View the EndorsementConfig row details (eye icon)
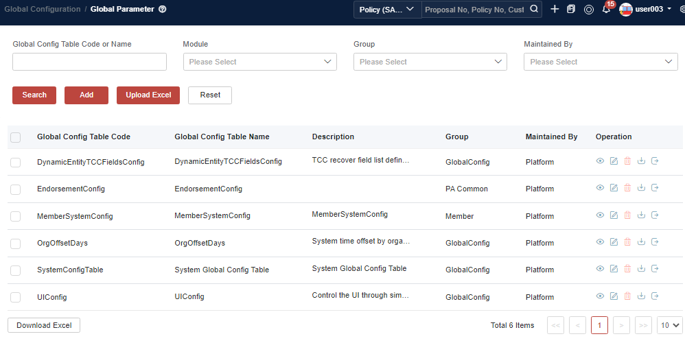685x343 pixels. pos(601,188)
